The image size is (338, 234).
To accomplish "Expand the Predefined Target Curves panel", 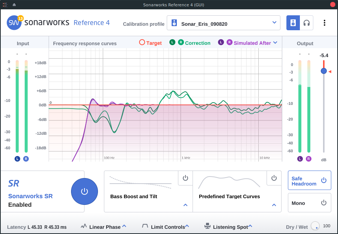I will [274, 205].
